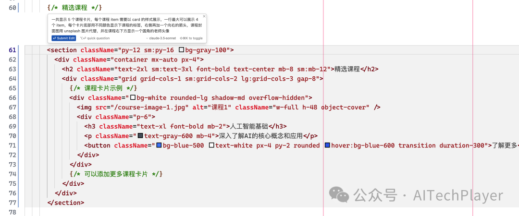Viewport: 519px width, 216px height.
Task: Open the bg-blue-500 color swatch
Action: (x=159, y=145)
